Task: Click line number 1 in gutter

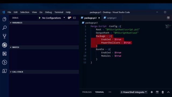Action: coord(85,26)
